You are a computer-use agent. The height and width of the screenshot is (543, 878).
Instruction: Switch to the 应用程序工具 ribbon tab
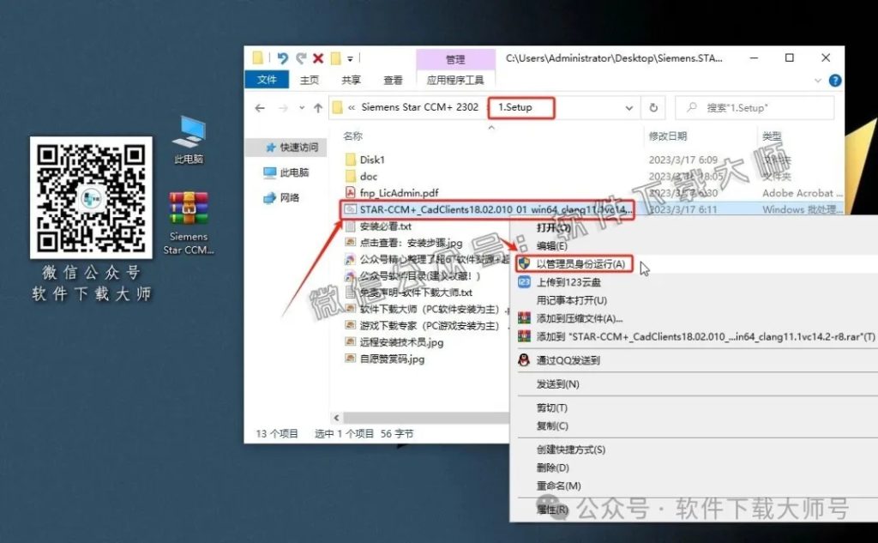pos(454,79)
